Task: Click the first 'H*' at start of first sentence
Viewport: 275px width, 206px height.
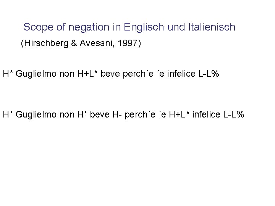Action: coord(8,74)
